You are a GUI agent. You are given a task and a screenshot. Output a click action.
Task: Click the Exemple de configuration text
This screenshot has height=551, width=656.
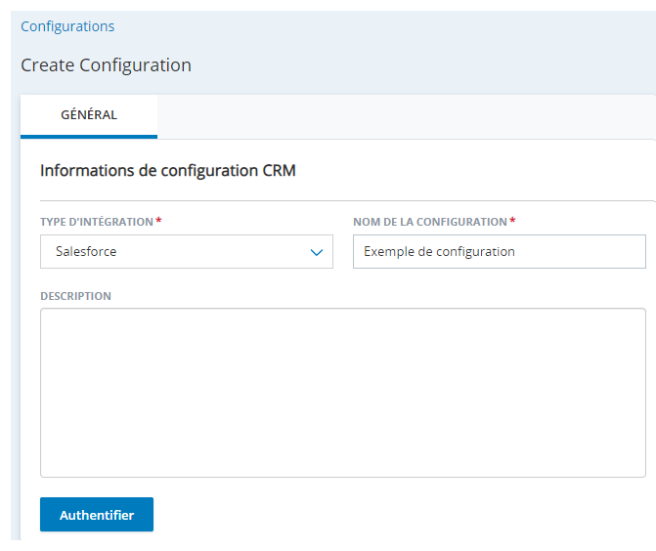[439, 252]
